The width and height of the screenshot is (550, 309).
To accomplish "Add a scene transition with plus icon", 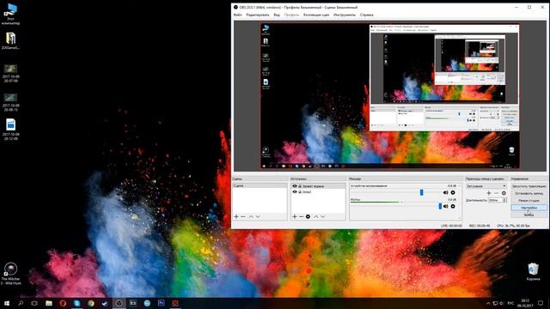I will point(489,193).
